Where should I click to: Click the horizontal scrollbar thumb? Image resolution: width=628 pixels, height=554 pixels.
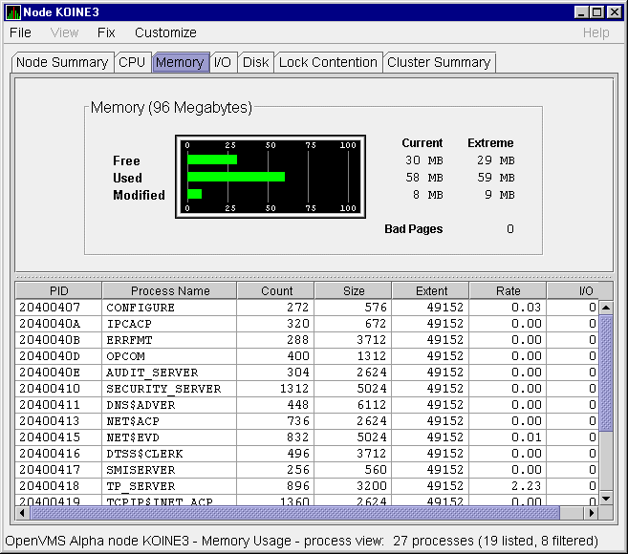click(295, 512)
